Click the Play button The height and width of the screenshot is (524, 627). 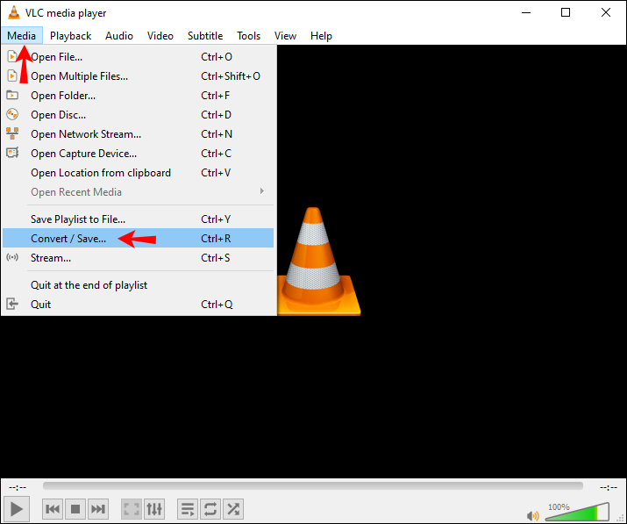[x=17, y=509]
